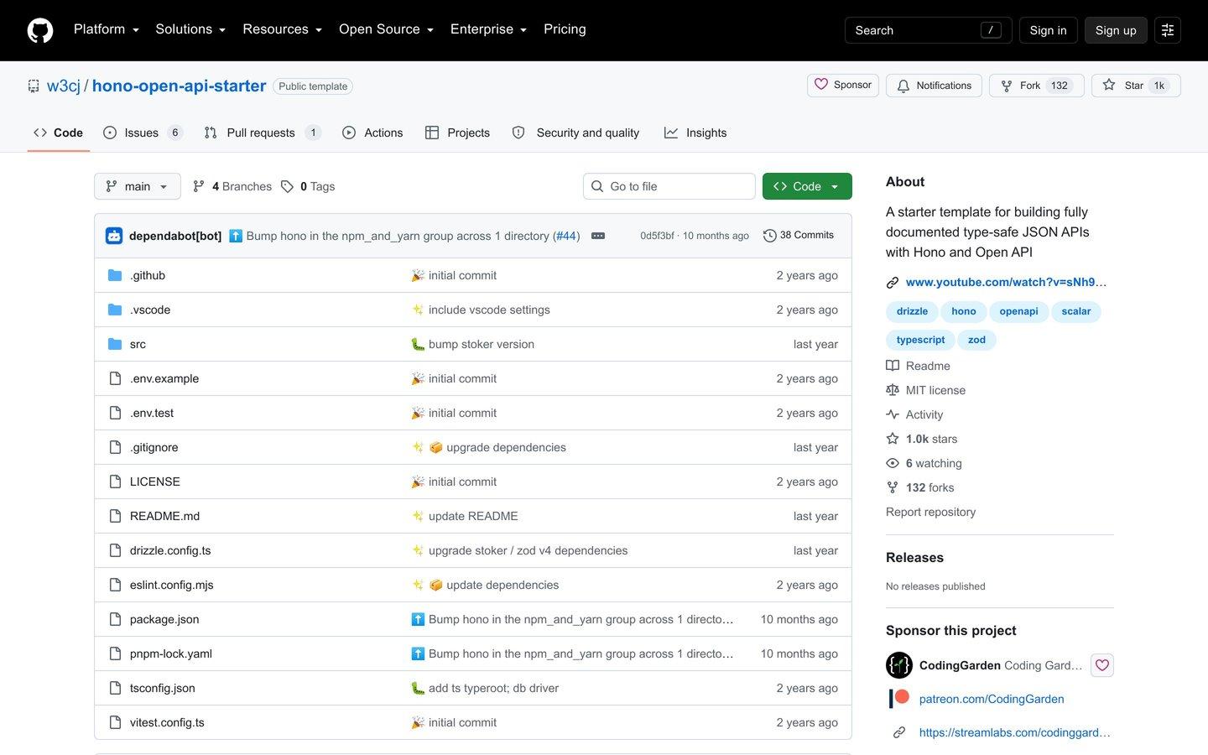Image resolution: width=1208 pixels, height=755 pixels.
Task: Click the Go to file input
Action: [x=669, y=186]
